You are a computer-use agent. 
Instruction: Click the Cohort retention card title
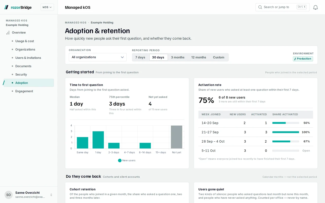[83, 189]
